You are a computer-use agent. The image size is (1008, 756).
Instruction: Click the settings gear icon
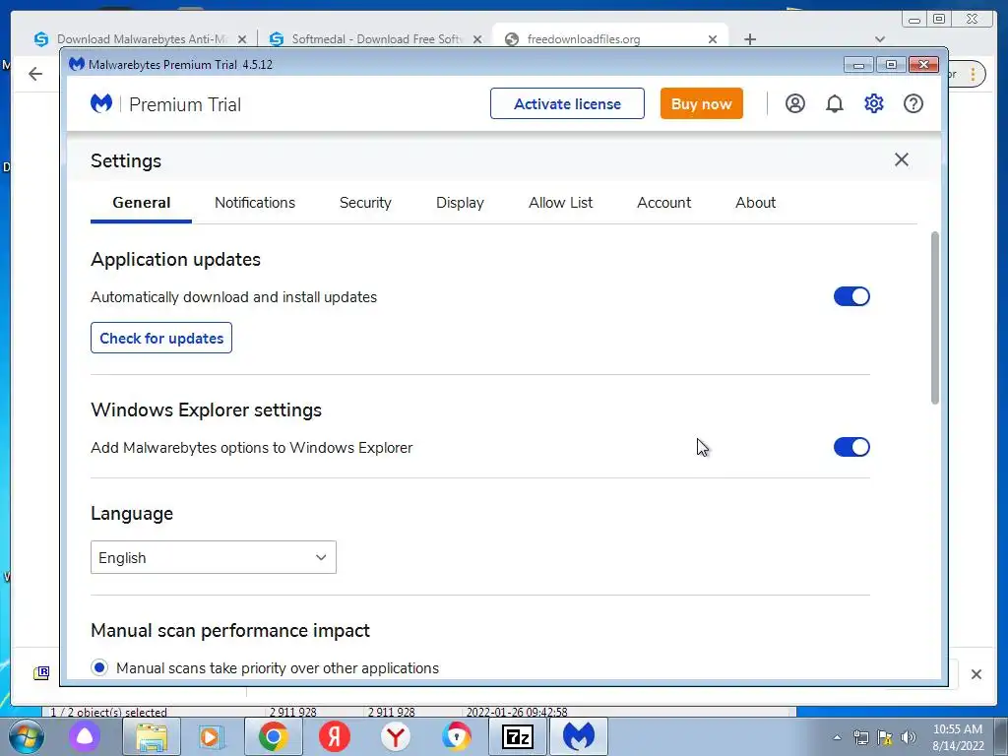tap(874, 103)
